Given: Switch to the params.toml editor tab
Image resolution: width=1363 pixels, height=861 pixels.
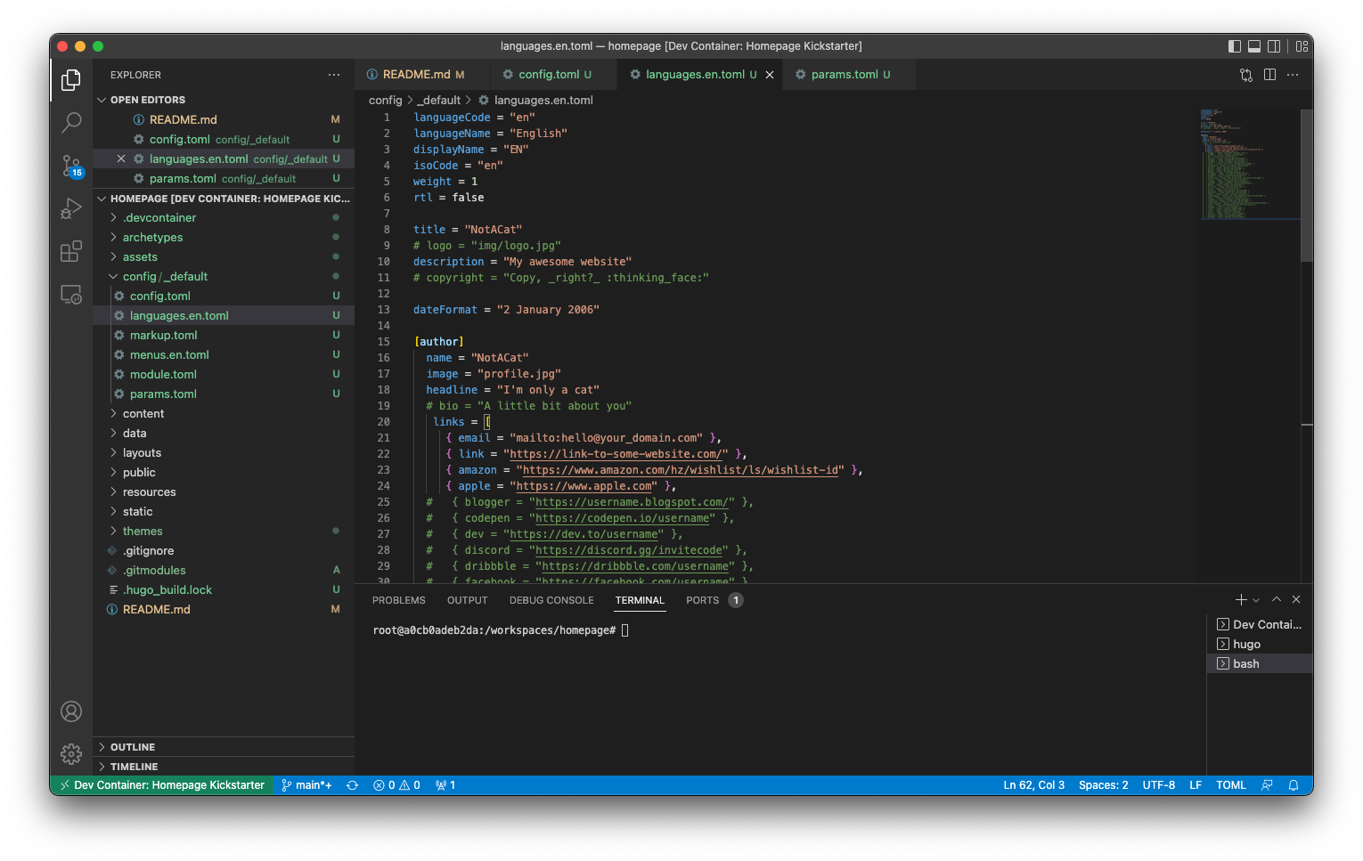Looking at the screenshot, I should (x=844, y=75).
